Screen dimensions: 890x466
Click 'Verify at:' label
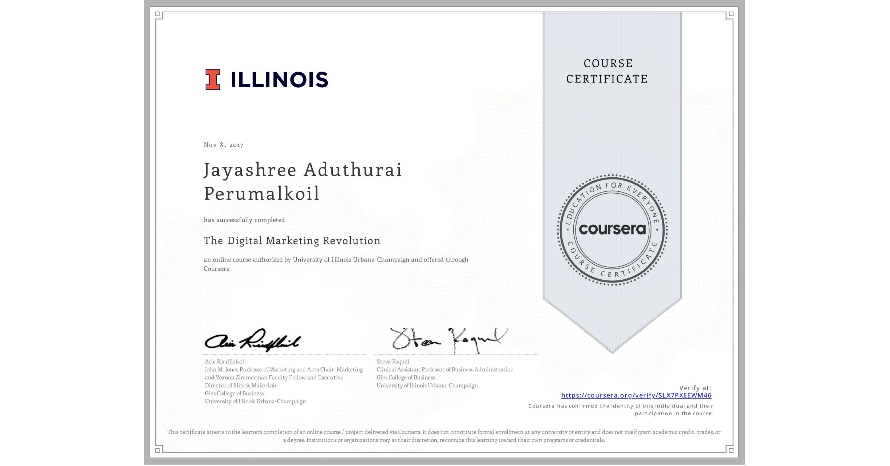click(695, 388)
